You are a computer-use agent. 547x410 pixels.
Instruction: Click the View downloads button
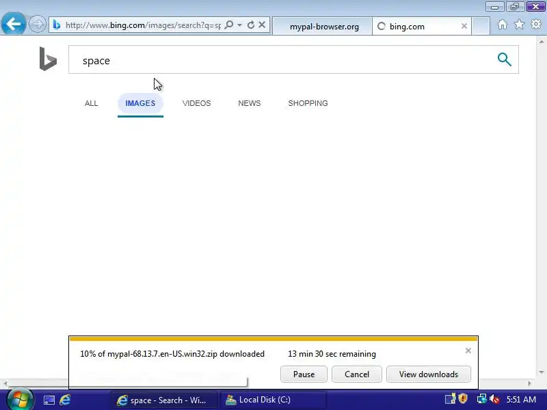pyautogui.click(x=429, y=374)
